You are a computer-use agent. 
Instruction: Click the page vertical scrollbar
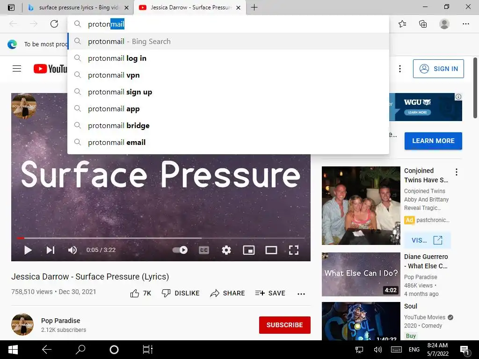(x=475, y=88)
